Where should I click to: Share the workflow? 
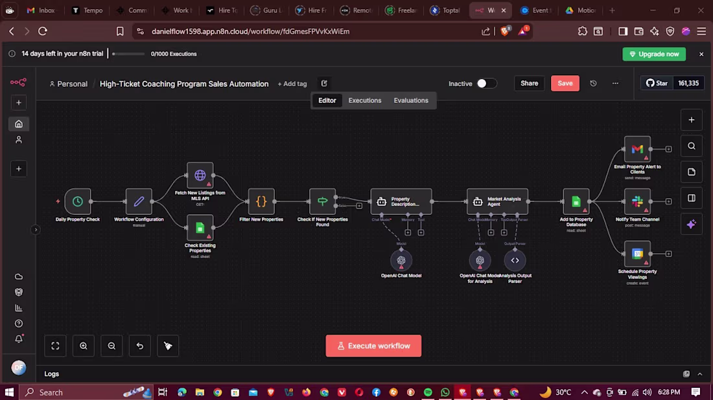(x=530, y=83)
